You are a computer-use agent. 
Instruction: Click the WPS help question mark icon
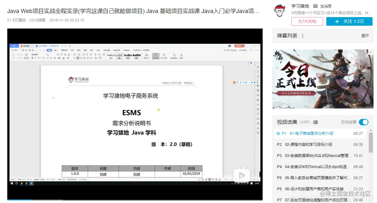click(x=251, y=50)
